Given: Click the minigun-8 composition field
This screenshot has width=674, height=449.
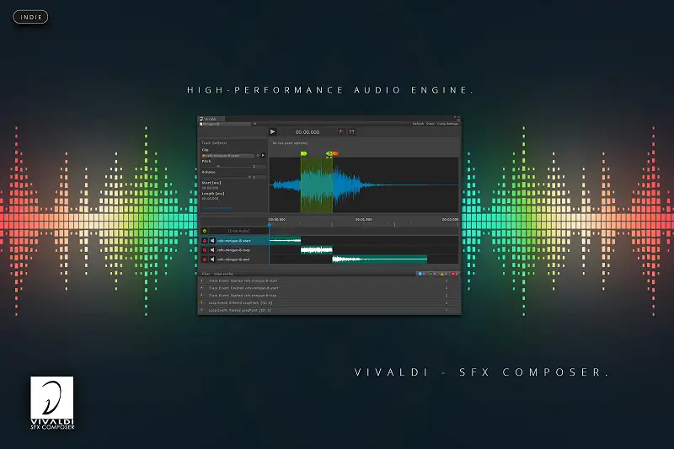Looking at the screenshot, I should click(225, 124).
